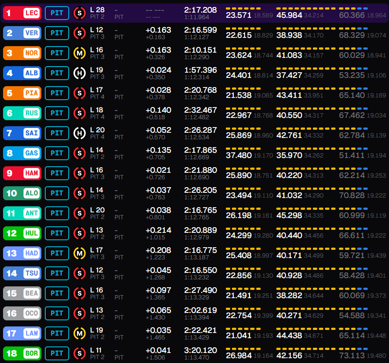Image resolution: width=389 pixels, height=363 pixels.
Task: Click OCO's soft tyre compound icon
Action: click(79, 313)
